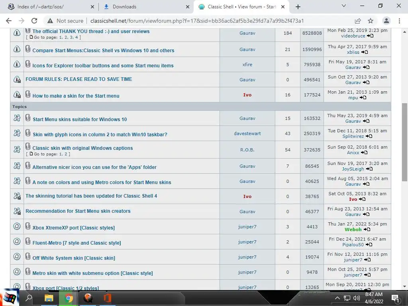The height and width of the screenshot is (306, 408).
Task: Bookmark this page with the star icon
Action: tap(371, 21)
